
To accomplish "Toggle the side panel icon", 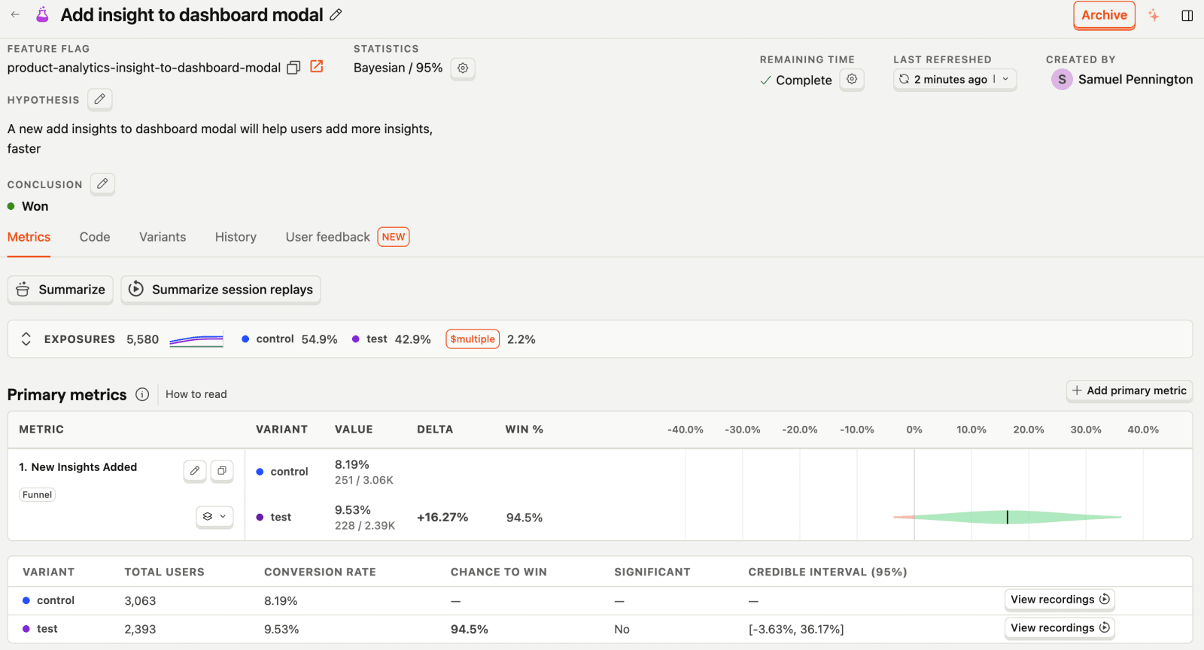I will 1187,16.
